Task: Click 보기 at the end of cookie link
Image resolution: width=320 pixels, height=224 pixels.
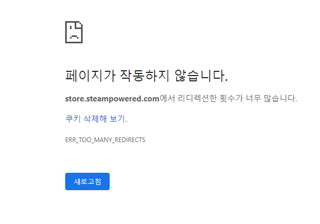Action: tap(118, 119)
